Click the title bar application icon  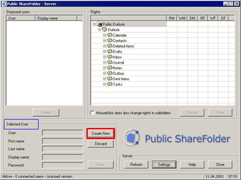[4, 4]
